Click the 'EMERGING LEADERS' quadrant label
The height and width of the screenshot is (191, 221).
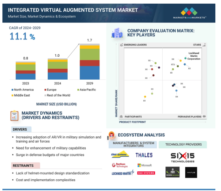click(135, 45)
